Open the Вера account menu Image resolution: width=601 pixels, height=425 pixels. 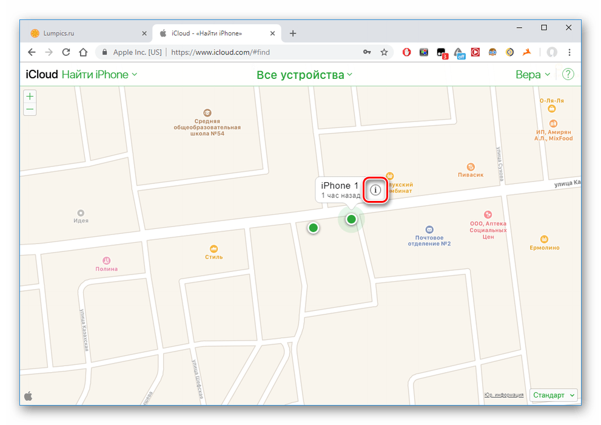click(x=533, y=75)
